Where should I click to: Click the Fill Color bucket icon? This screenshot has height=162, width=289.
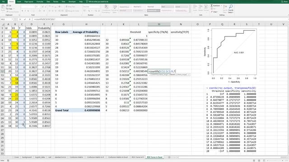39,11
